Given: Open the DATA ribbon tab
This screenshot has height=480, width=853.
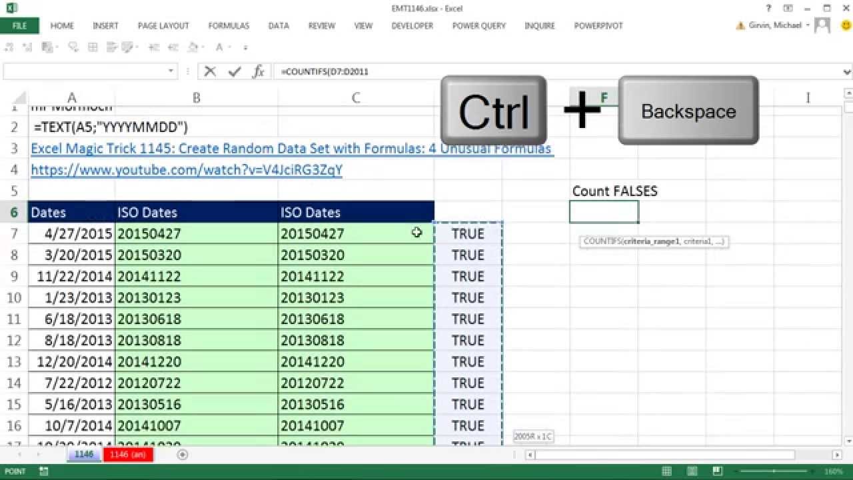Looking at the screenshot, I should 279,25.
